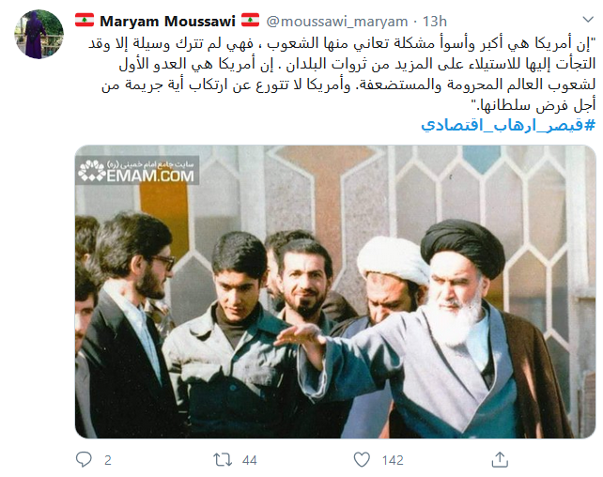Click the Lebanese flag before the name
Screen dimensions: 603x477
point(85,20)
